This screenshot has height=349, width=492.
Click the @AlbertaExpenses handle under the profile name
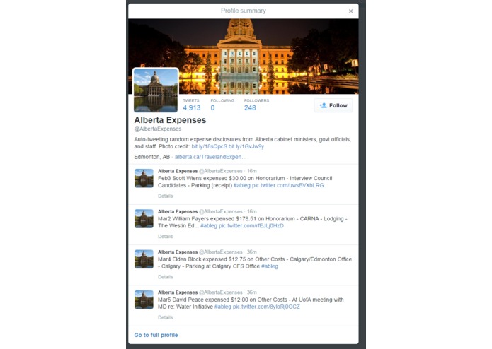click(x=158, y=129)
